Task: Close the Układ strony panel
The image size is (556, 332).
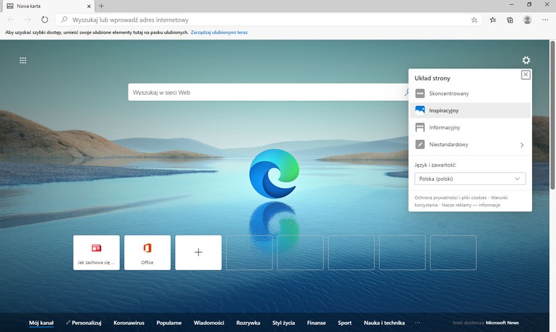Action: point(526,75)
